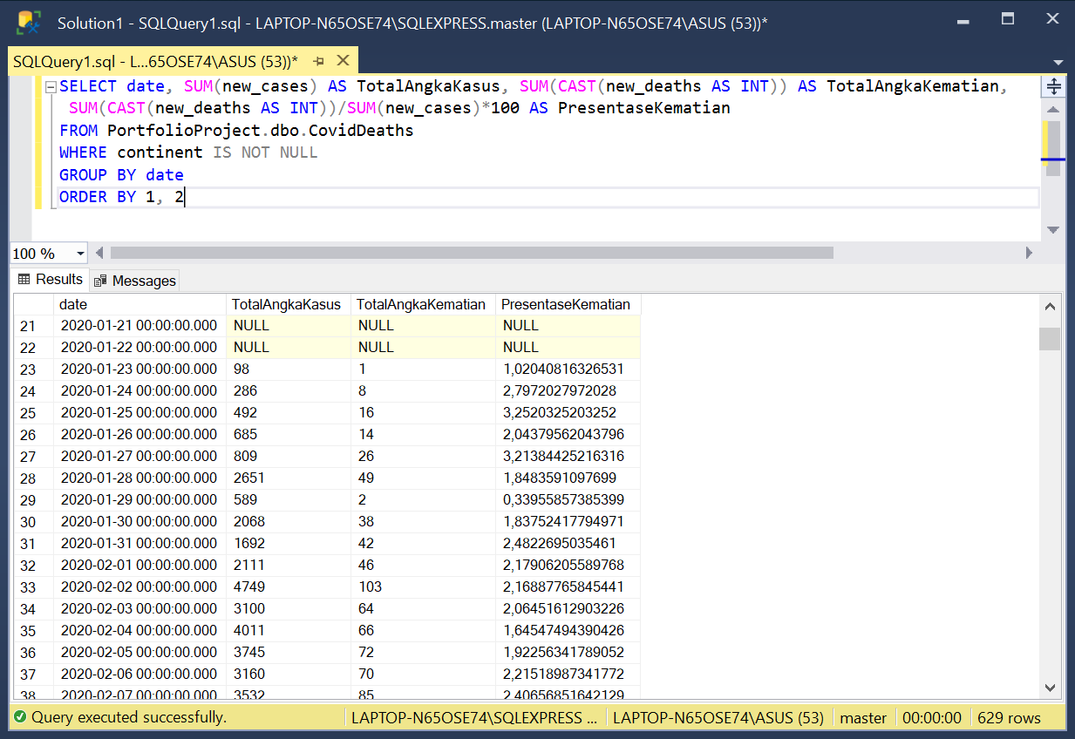The width and height of the screenshot is (1075, 739).
Task: Click date cell 2020-01-28 00:00:00.000
Action: (x=139, y=478)
